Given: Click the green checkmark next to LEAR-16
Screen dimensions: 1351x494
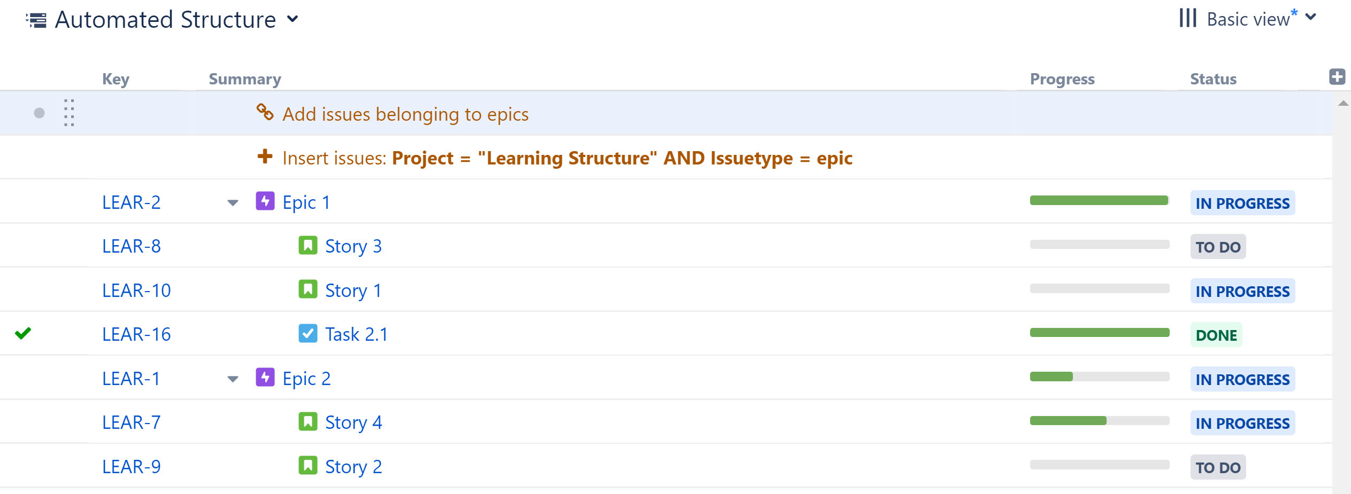Looking at the screenshot, I should [x=24, y=334].
